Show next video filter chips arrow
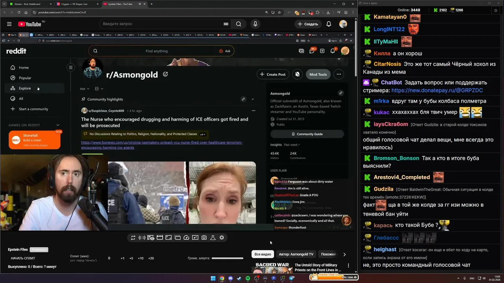504x283 pixels. (x=345, y=254)
